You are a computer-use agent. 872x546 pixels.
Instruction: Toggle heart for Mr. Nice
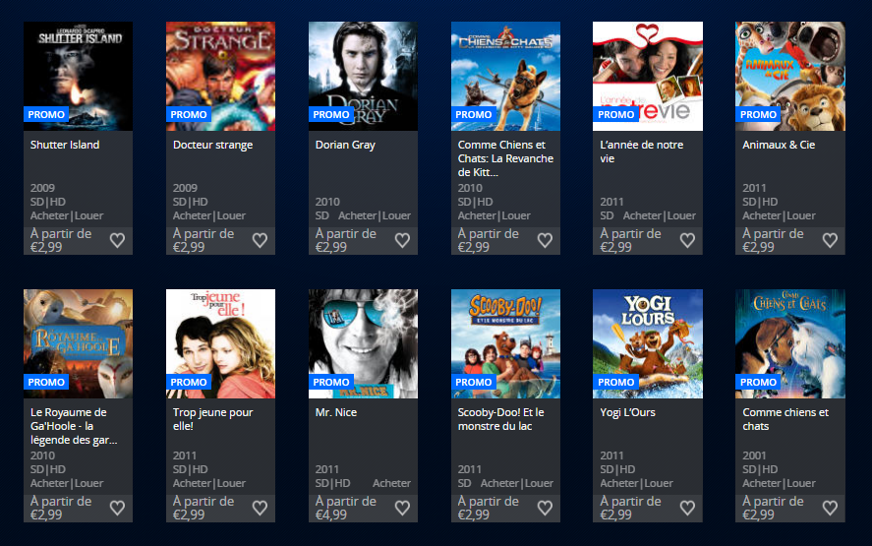(x=402, y=509)
